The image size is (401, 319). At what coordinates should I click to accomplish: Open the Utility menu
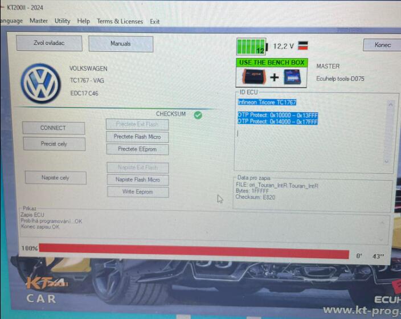pyautogui.click(x=63, y=21)
